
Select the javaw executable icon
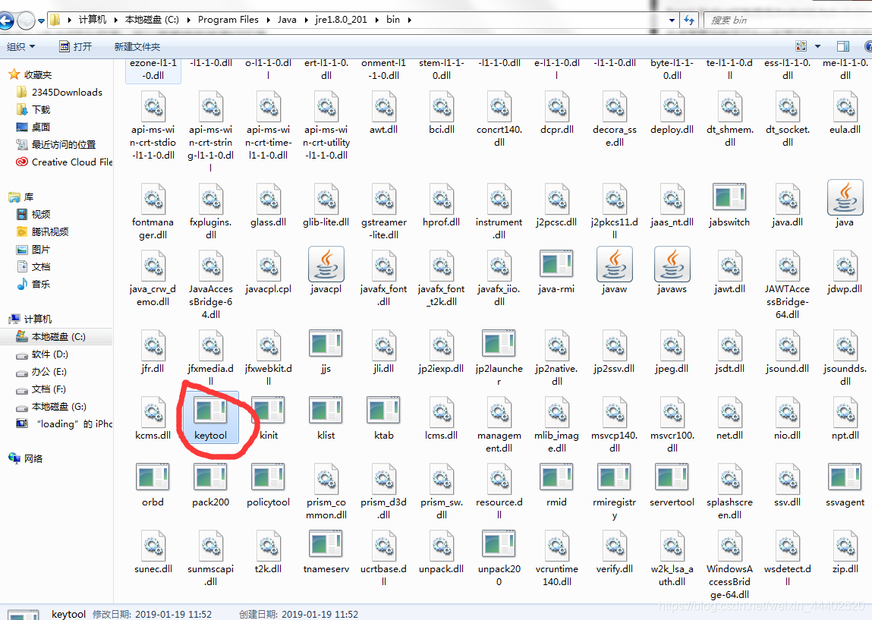(x=614, y=264)
